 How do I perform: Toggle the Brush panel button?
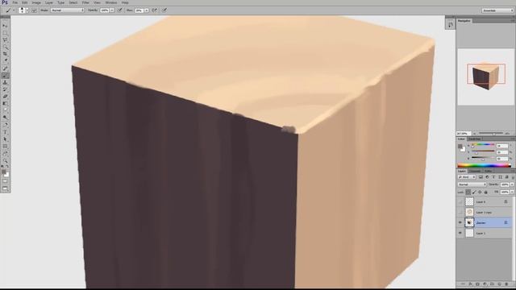pyautogui.click(x=34, y=10)
